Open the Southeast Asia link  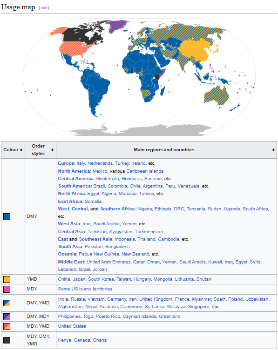(x=95, y=239)
